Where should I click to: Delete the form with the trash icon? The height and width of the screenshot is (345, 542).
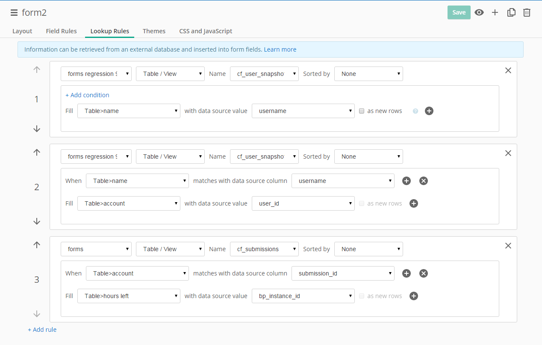tap(527, 12)
